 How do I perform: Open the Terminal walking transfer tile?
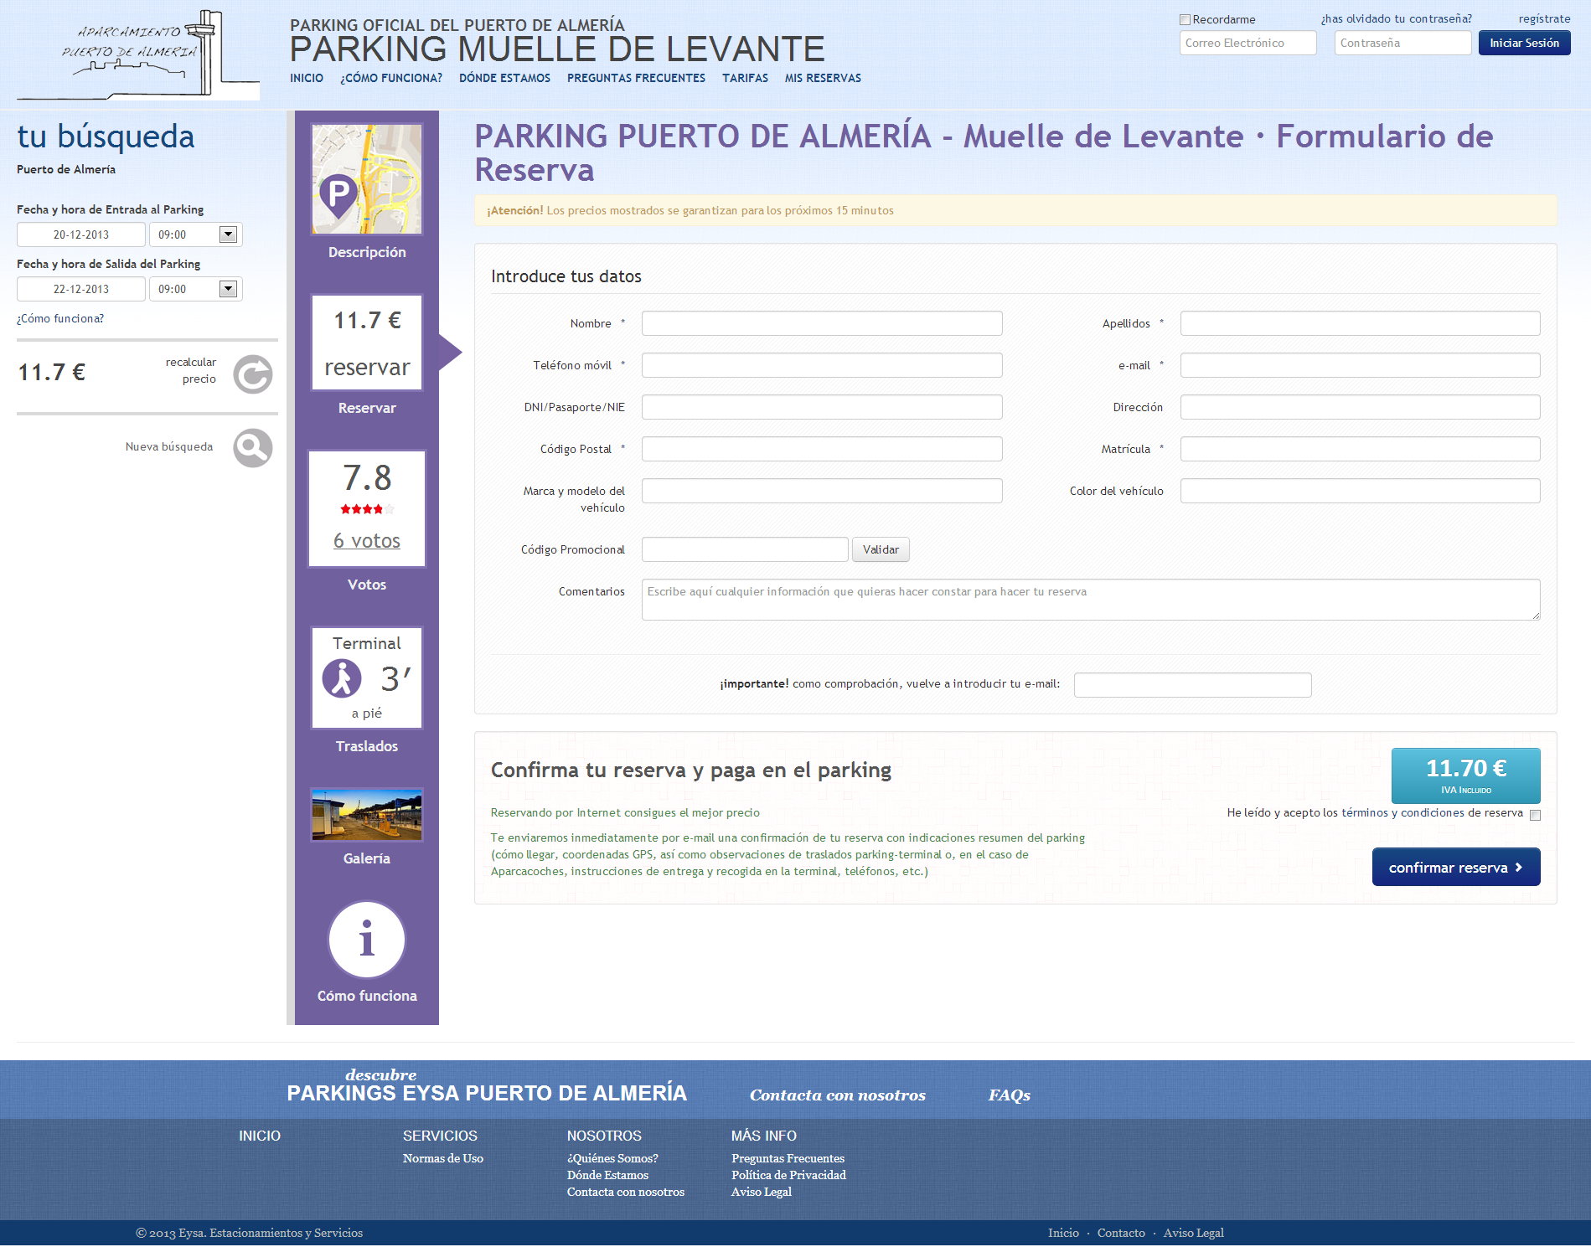367,678
